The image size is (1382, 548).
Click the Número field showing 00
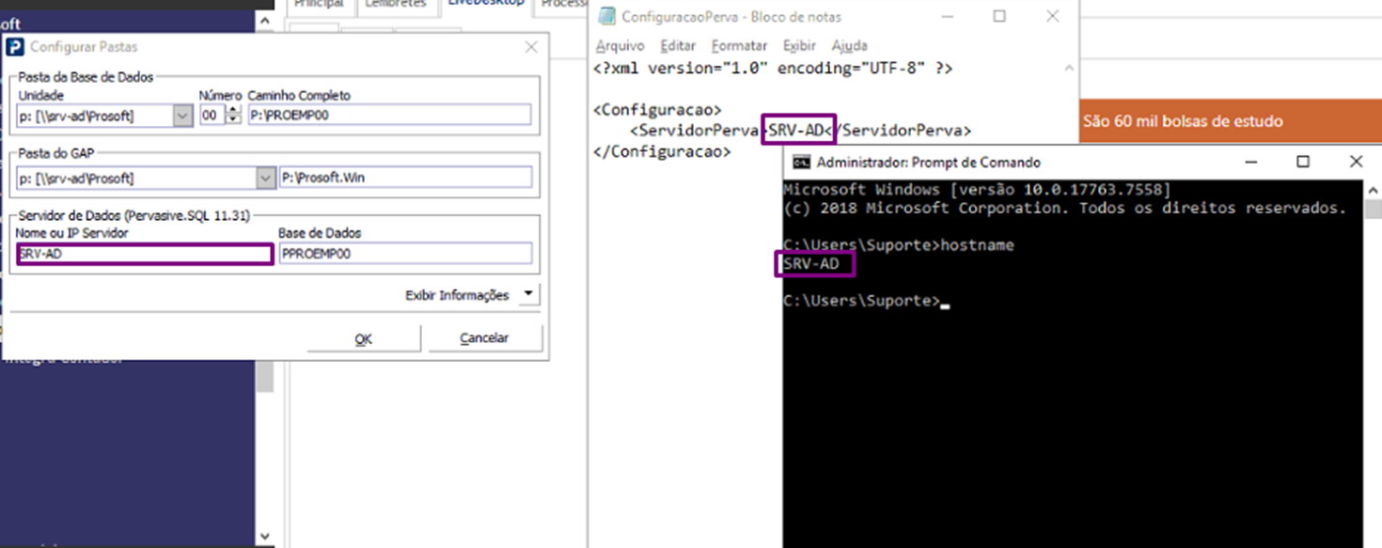pyautogui.click(x=213, y=116)
